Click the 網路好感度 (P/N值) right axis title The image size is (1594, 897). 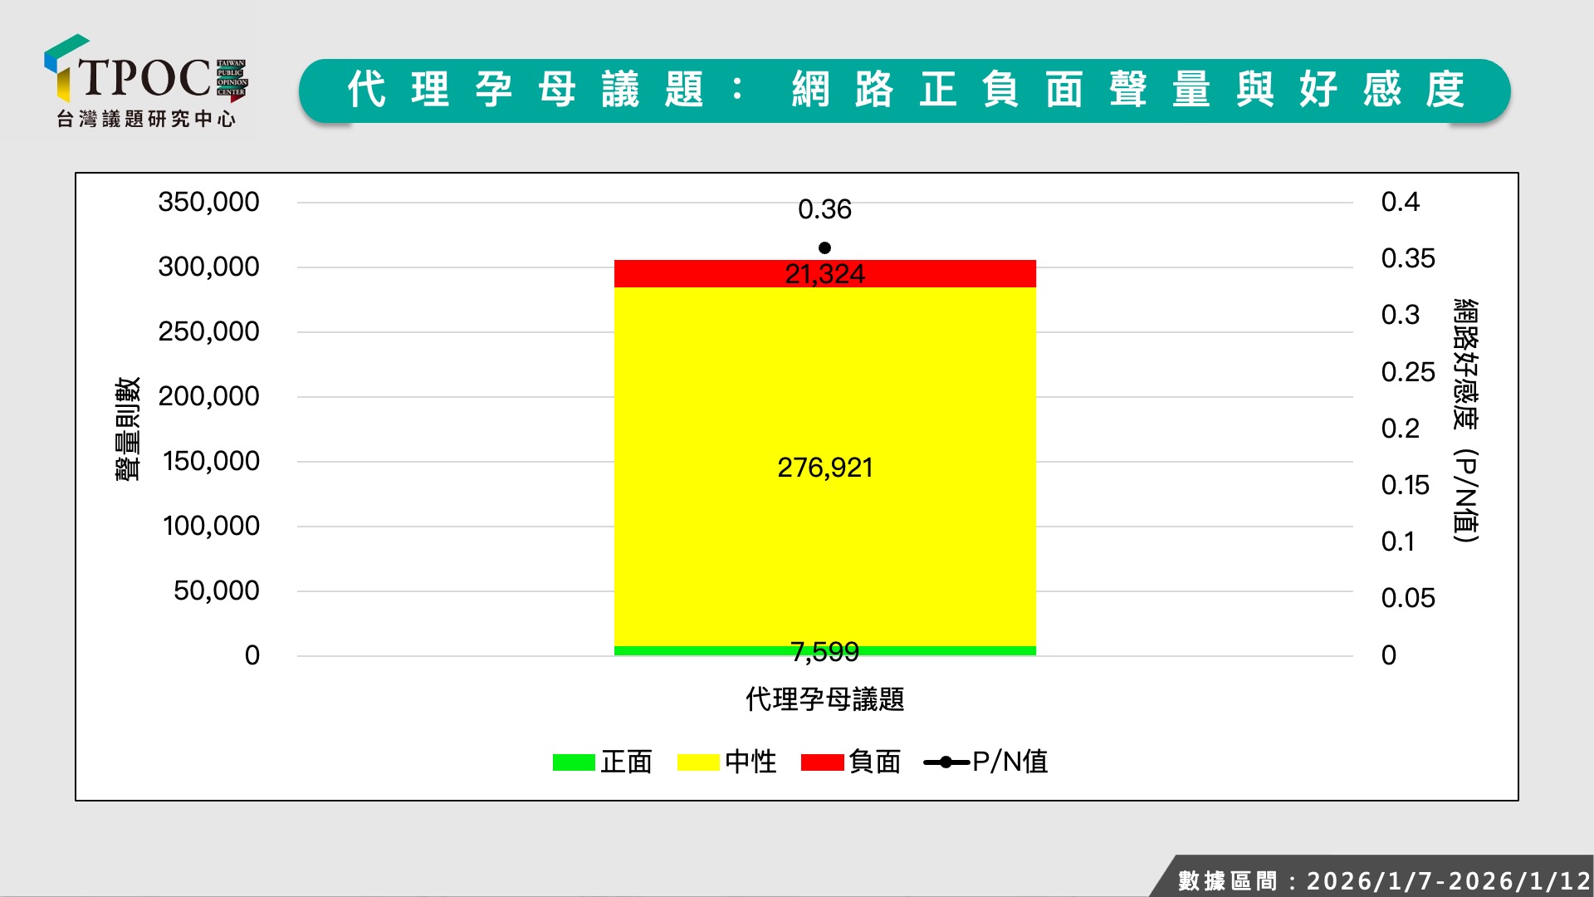(1466, 420)
